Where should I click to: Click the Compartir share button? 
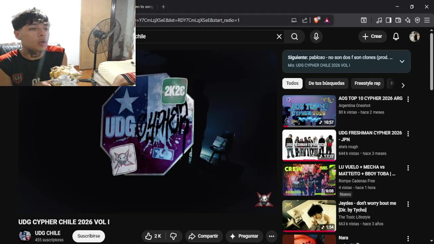click(x=203, y=236)
